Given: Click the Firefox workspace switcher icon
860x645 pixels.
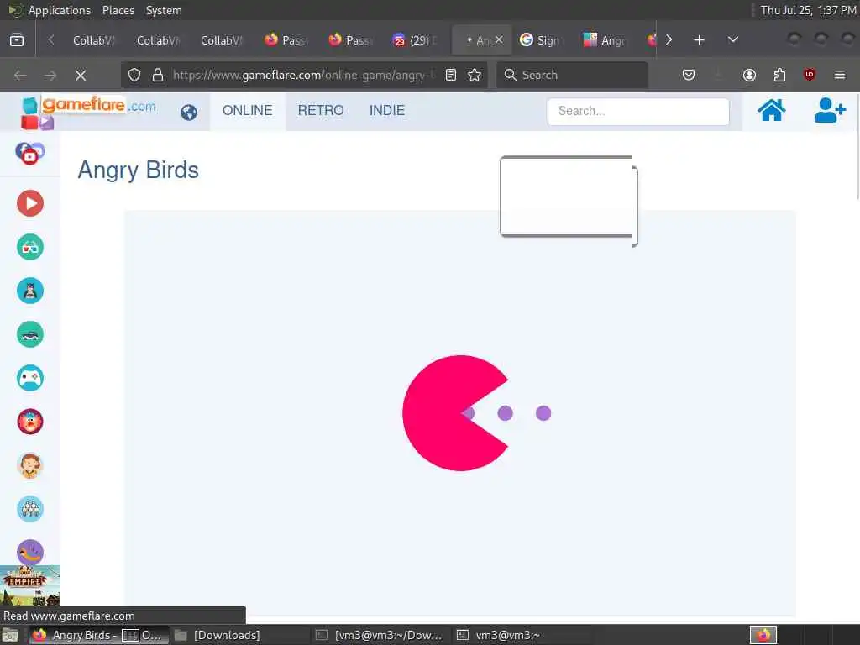Looking at the screenshot, I should (x=763, y=635).
